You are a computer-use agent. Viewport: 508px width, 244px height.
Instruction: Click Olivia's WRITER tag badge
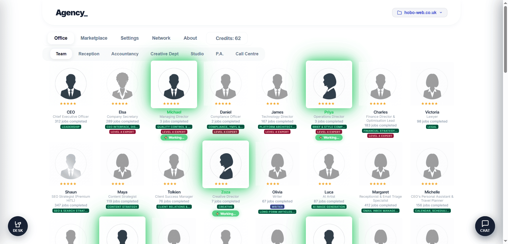pyautogui.click(x=277, y=207)
